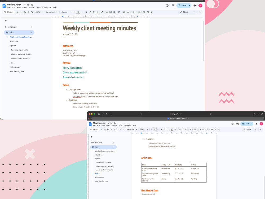Screen dimensions: 265x199
Task: Open Gemini sparkle in upper window
Action: pyautogui.click(x=195, y=5)
